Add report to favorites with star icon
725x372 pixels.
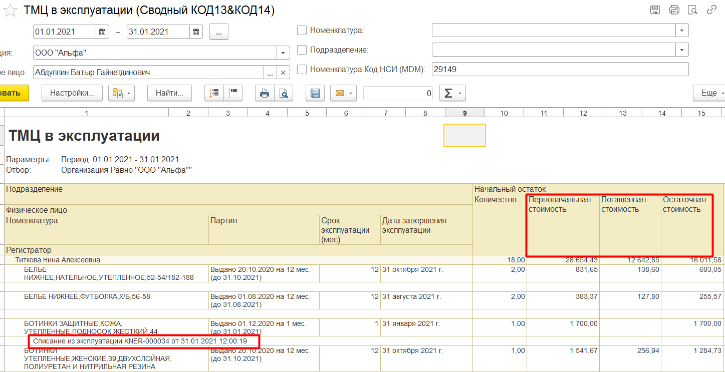10,10
